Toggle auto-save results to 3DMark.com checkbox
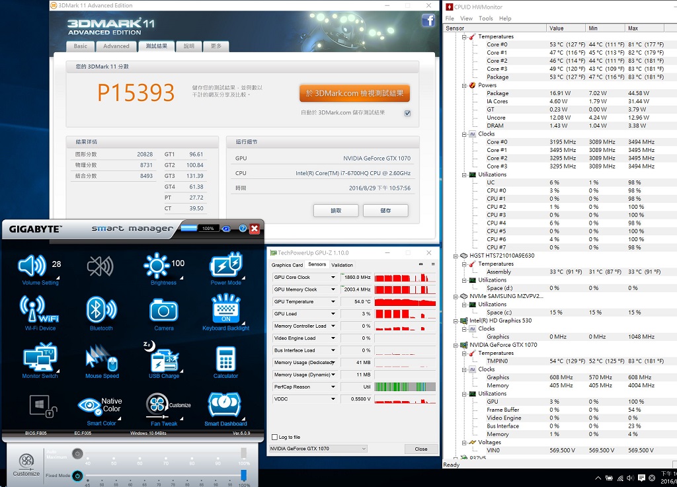 tap(407, 114)
